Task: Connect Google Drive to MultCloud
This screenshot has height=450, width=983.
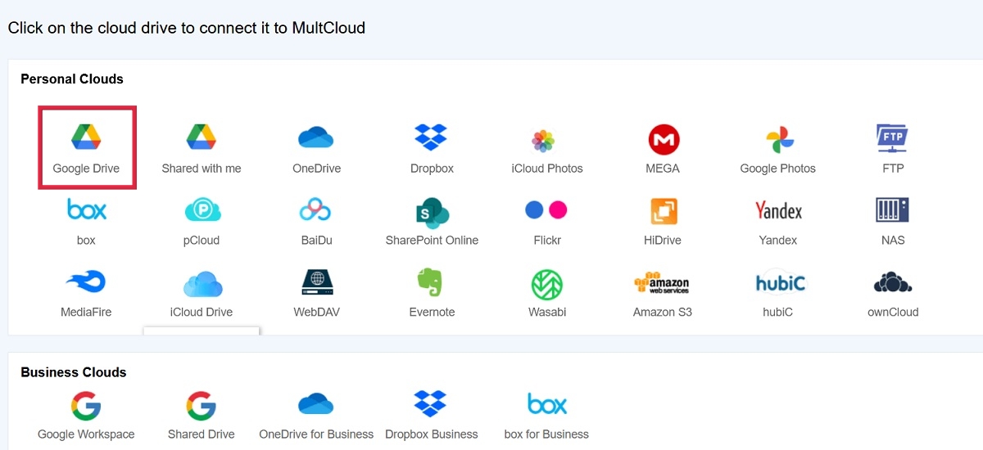Action: (86, 147)
